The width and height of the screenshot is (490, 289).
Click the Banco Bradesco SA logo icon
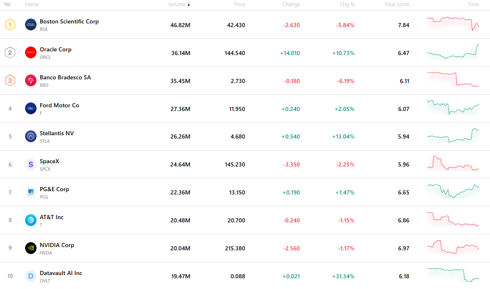[x=31, y=81]
